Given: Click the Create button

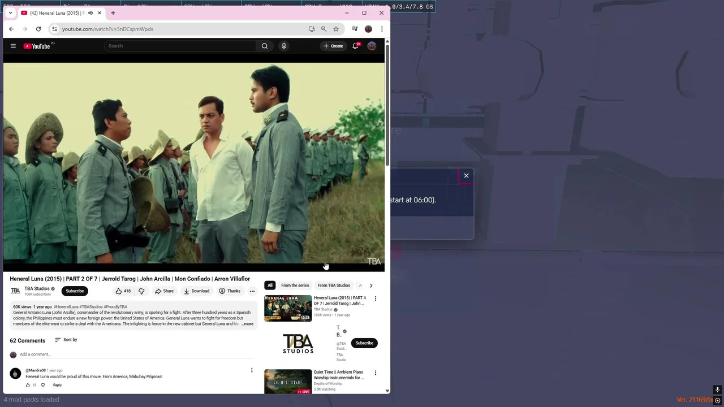Looking at the screenshot, I should tap(333, 46).
